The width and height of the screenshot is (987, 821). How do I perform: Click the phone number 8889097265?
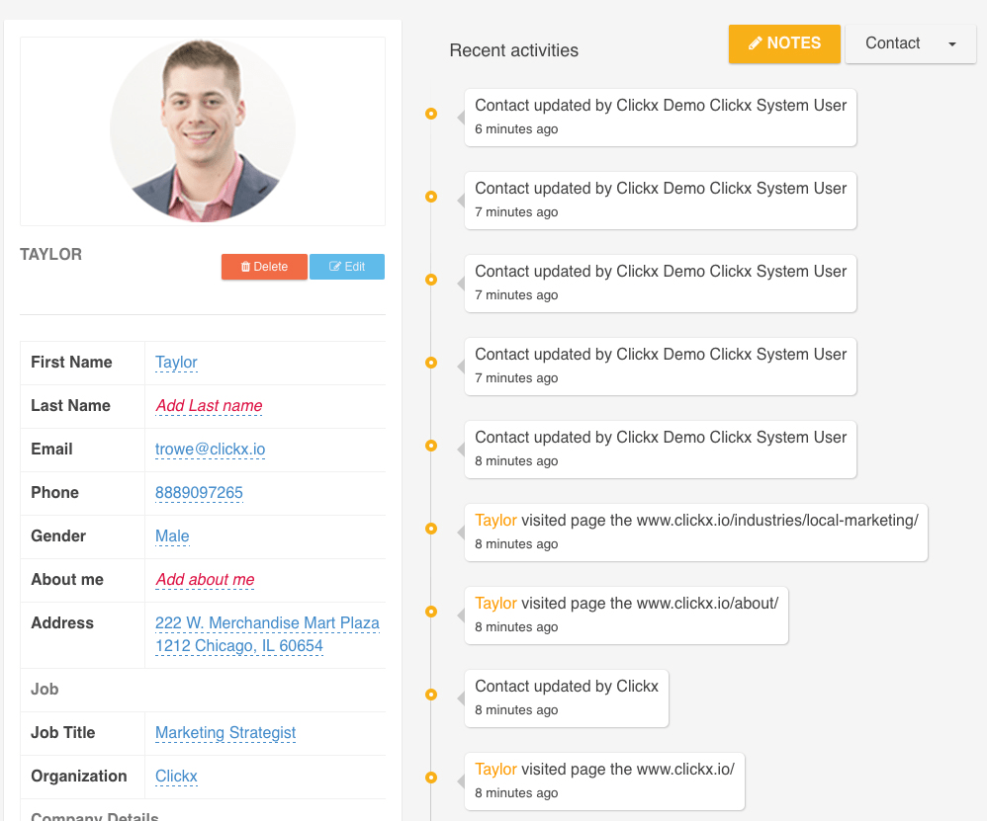pyautogui.click(x=199, y=493)
